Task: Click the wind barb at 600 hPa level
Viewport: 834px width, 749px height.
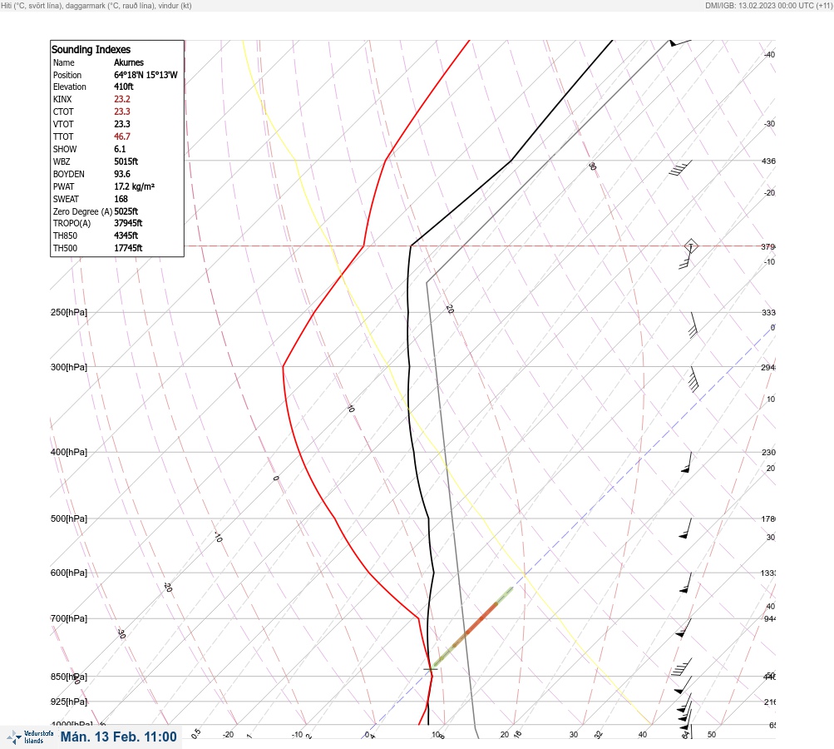Action: click(x=686, y=583)
